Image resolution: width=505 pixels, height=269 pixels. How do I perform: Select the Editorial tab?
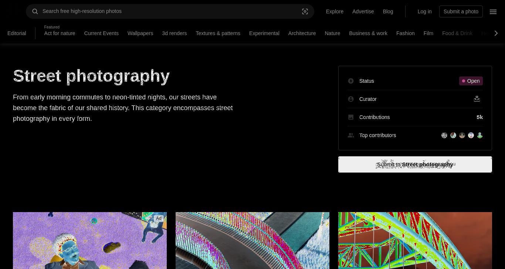point(17,33)
